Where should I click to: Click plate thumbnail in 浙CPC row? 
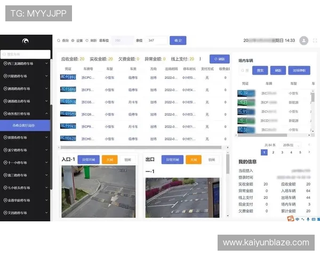click(68, 77)
